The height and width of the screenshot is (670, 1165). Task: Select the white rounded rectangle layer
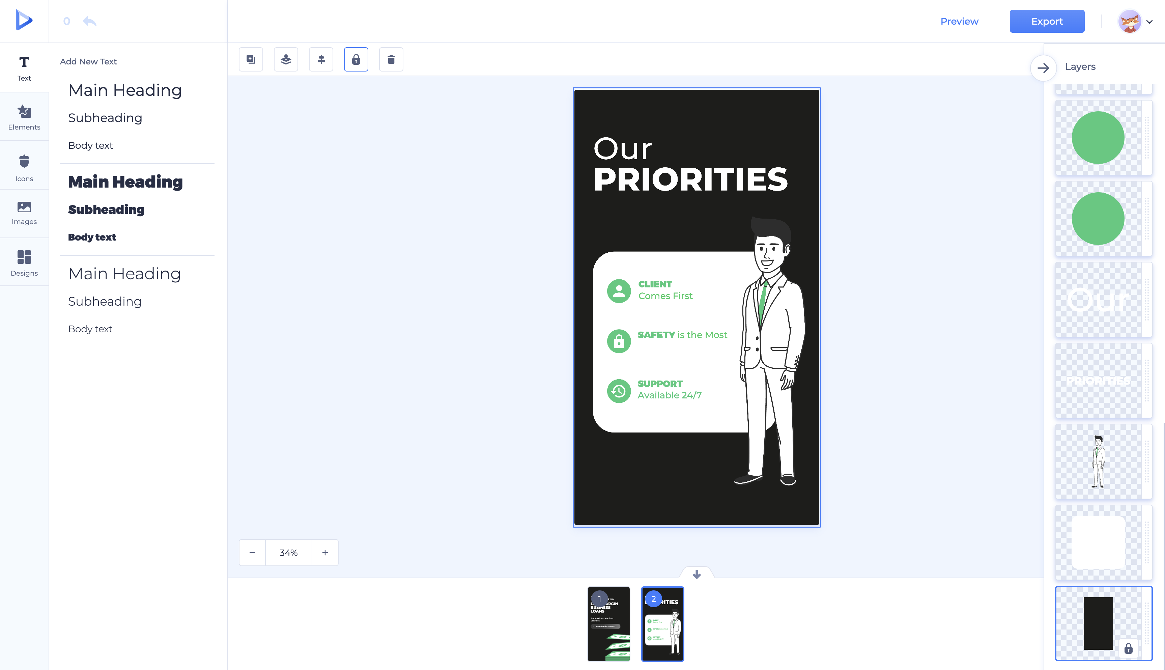pos(1103,542)
